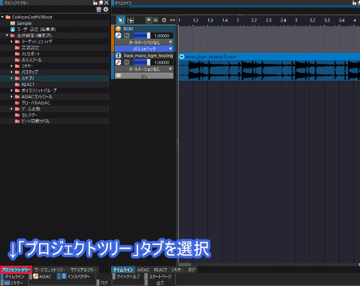The image size is (360, 286).
Task: Open クイックヘルプ panel in bottom dock
Action: click(x=128, y=276)
